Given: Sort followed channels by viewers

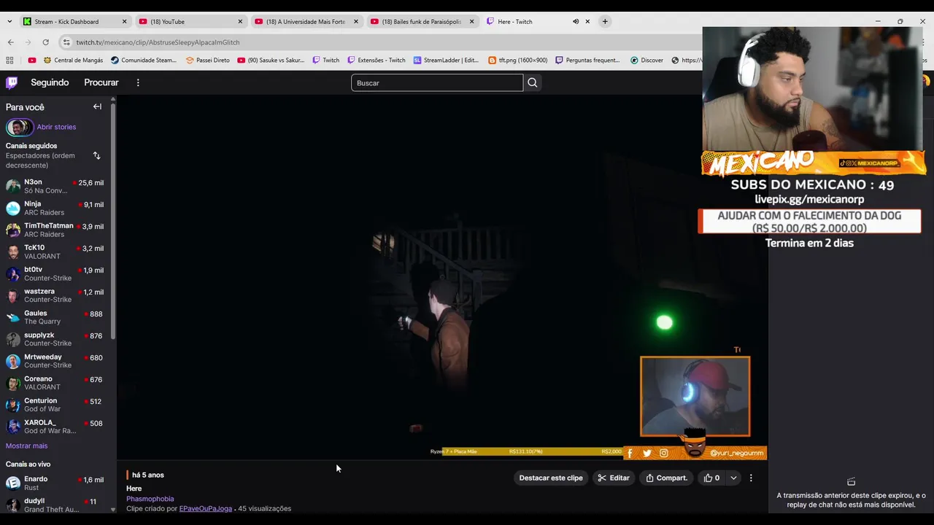Looking at the screenshot, I should (96, 155).
